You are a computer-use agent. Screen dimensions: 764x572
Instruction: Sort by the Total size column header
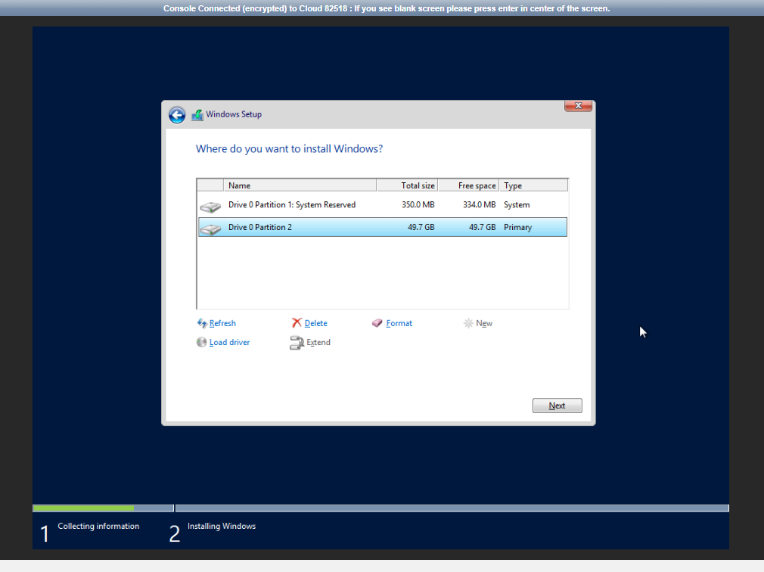[x=407, y=185]
